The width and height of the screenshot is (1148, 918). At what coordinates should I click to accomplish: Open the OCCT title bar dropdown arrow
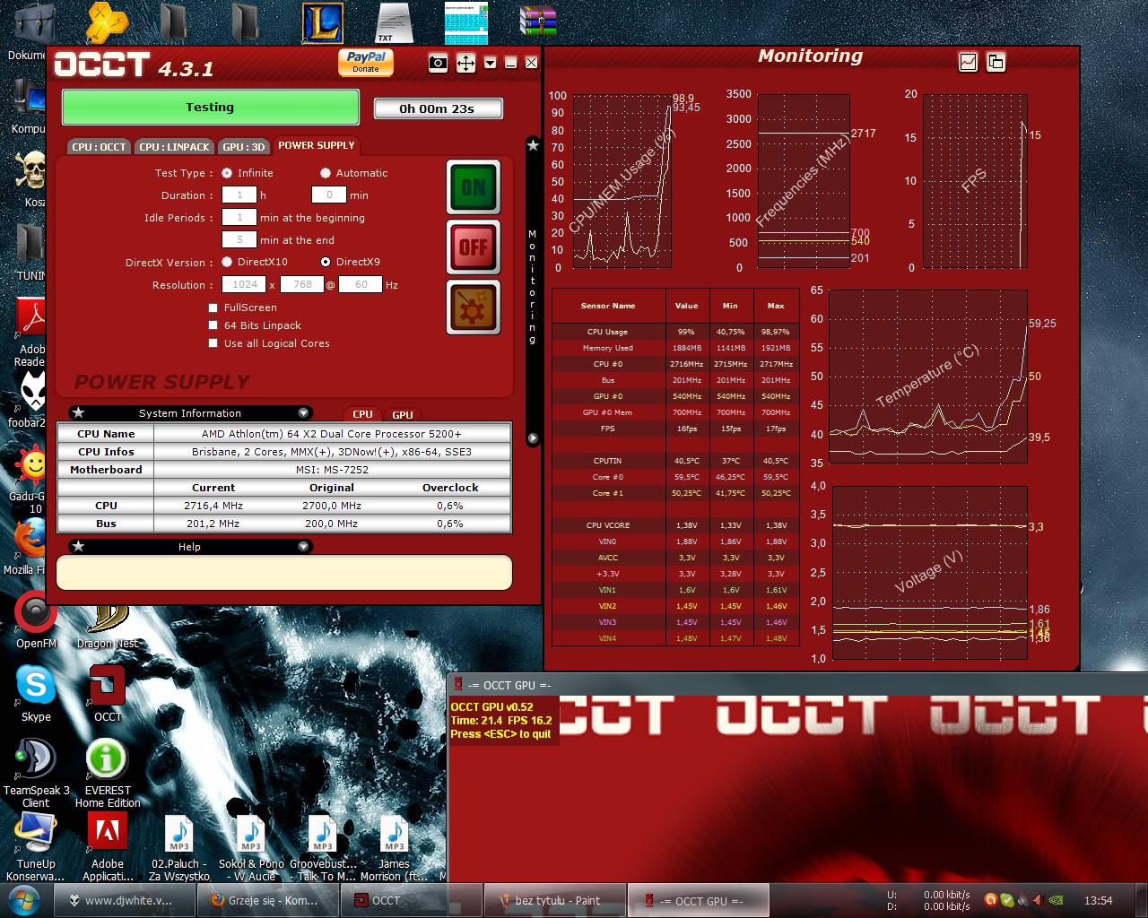[490, 63]
